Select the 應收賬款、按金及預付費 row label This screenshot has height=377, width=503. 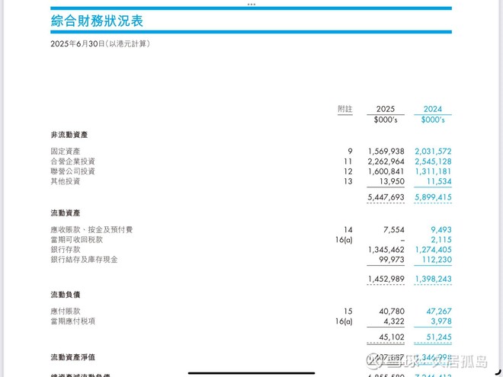tap(91, 229)
